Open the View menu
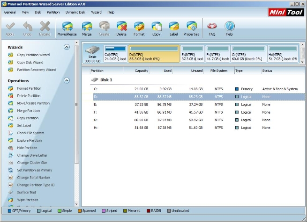Image resolution: width=307 pixels, height=222 pixels. [25, 12]
